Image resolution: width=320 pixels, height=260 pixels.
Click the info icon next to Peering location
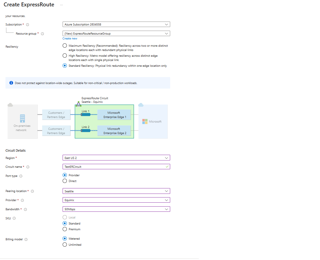coord(33,191)
